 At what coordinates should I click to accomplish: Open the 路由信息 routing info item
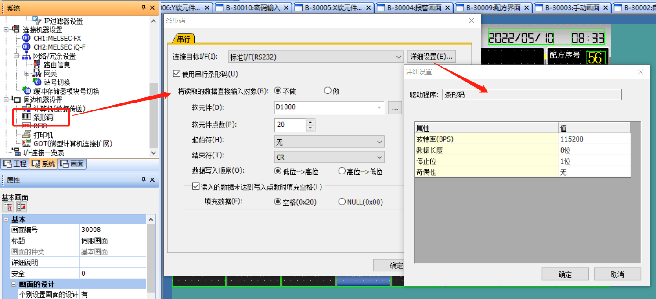click(57, 65)
